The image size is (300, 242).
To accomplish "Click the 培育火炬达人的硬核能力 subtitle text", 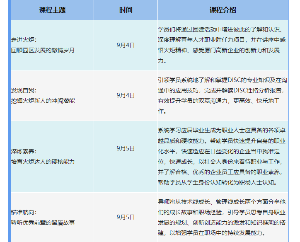I will coord(43,162).
